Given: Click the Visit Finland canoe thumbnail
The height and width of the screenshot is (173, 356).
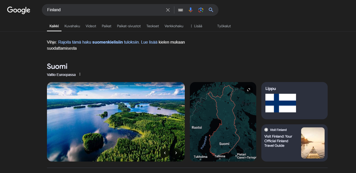Looking at the screenshot, I should (313, 143).
